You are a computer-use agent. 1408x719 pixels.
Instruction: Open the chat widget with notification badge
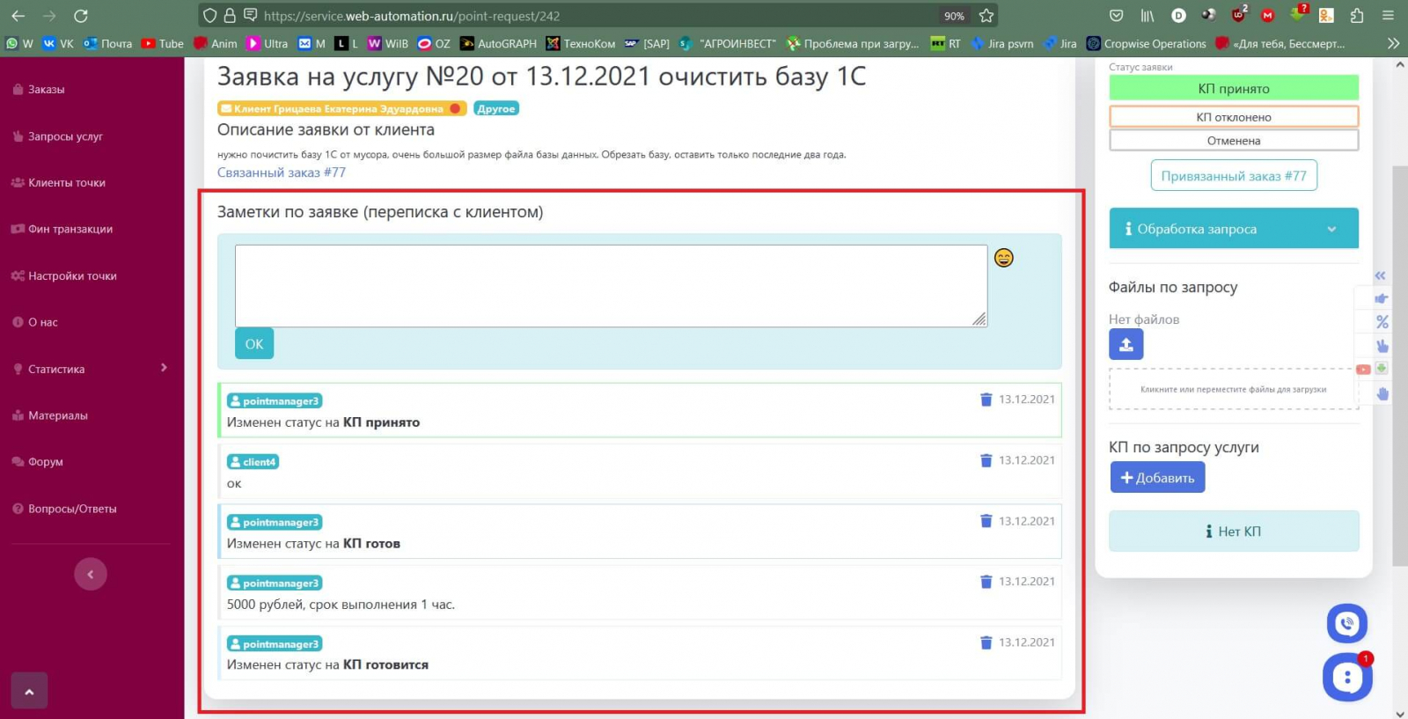pyautogui.click(x=1347, y=678)
